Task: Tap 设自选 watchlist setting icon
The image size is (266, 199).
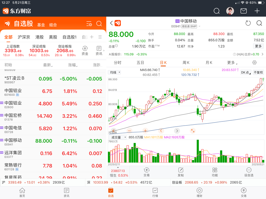Action: click(x=249, y=172)
